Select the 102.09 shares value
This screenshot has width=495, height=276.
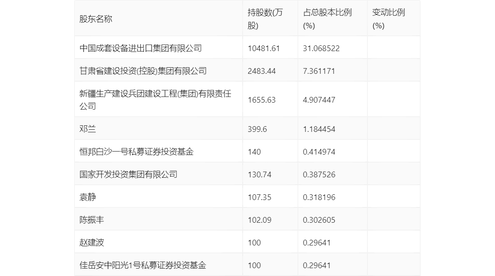(259, 220)
